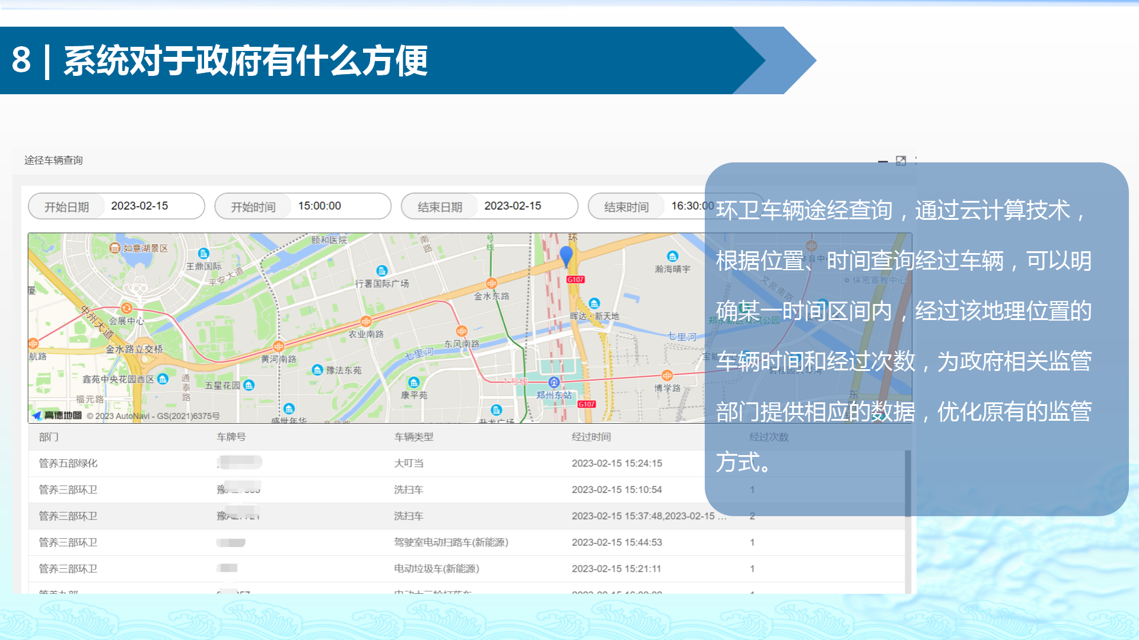This screenshot has width=1139, height=640.
Task: Click the 开始时间 field showing 15:00:00
Action: (303, 206)
